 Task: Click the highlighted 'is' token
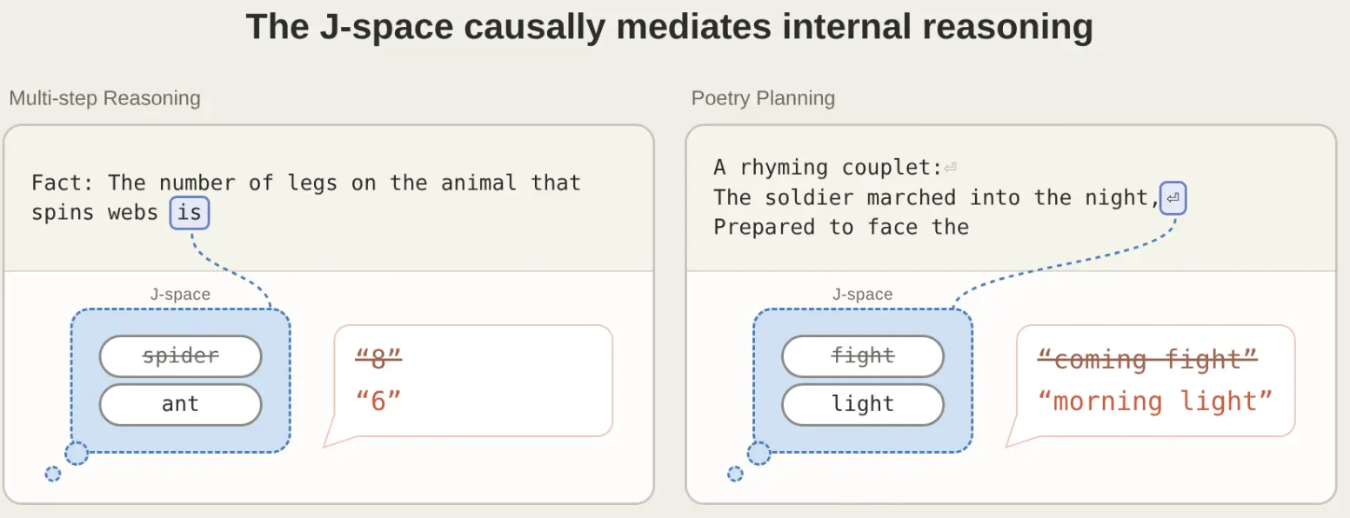(x=190, y=212)
